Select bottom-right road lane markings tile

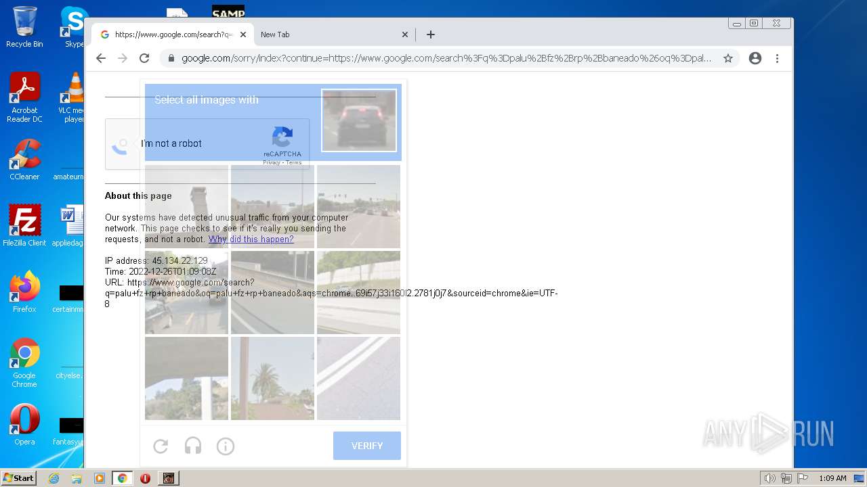click(x=358, y=378)
